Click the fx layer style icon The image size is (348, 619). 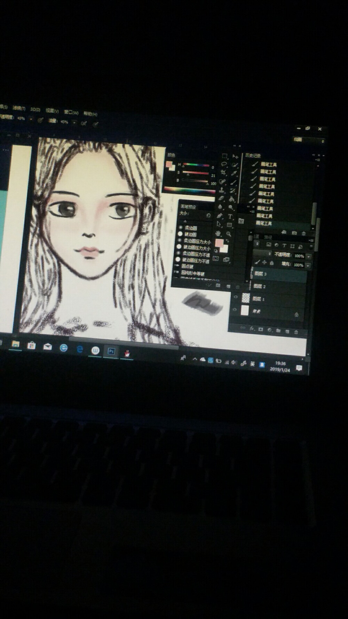(x=252, y=329)
